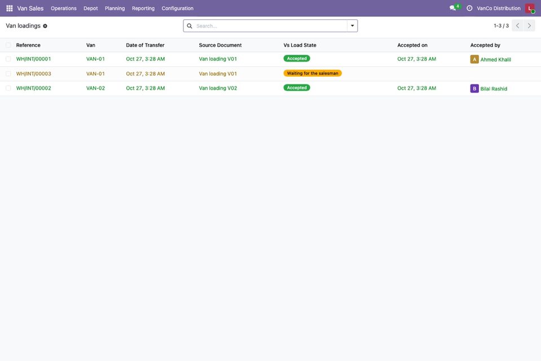Sort by the Source Document header
The image size is (541, 361).
[220, 45]
